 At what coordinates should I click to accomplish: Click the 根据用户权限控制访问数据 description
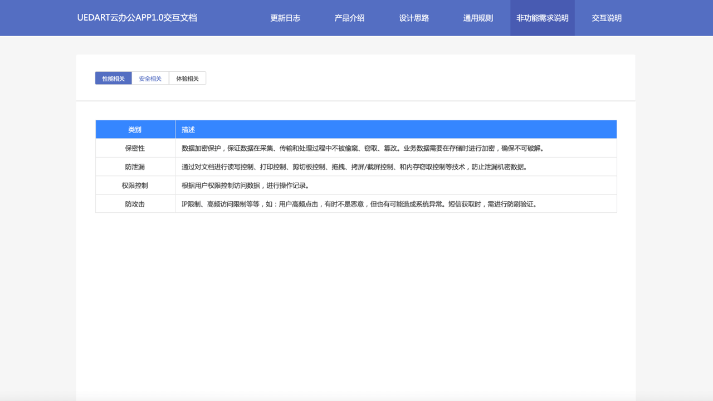pos(246,185)
